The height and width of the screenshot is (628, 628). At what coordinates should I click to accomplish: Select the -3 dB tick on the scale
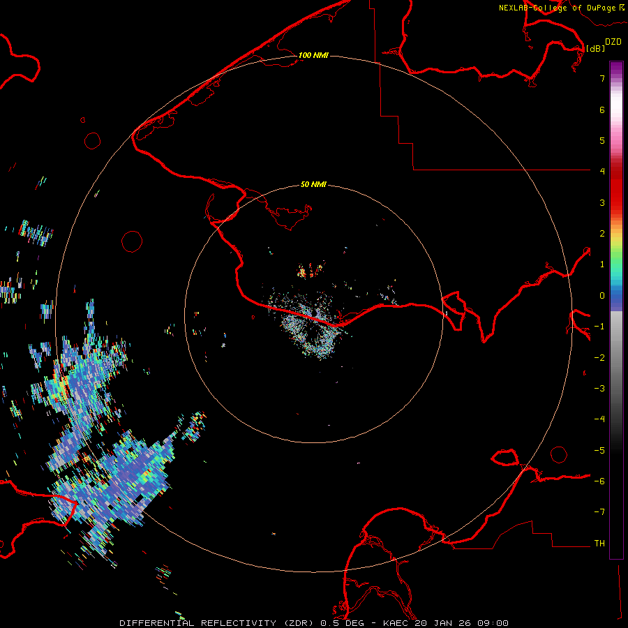coord(599,388)
